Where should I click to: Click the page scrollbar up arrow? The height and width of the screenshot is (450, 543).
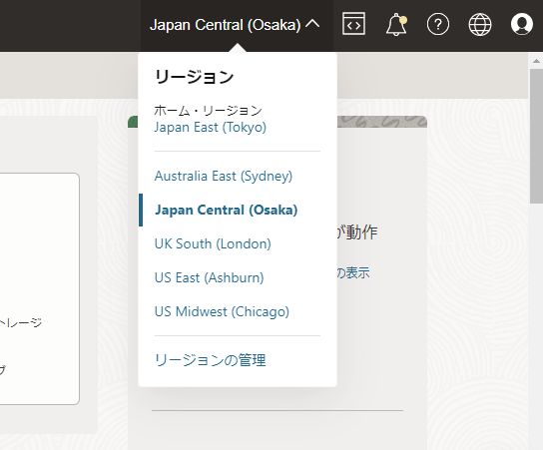coord(536,61)
